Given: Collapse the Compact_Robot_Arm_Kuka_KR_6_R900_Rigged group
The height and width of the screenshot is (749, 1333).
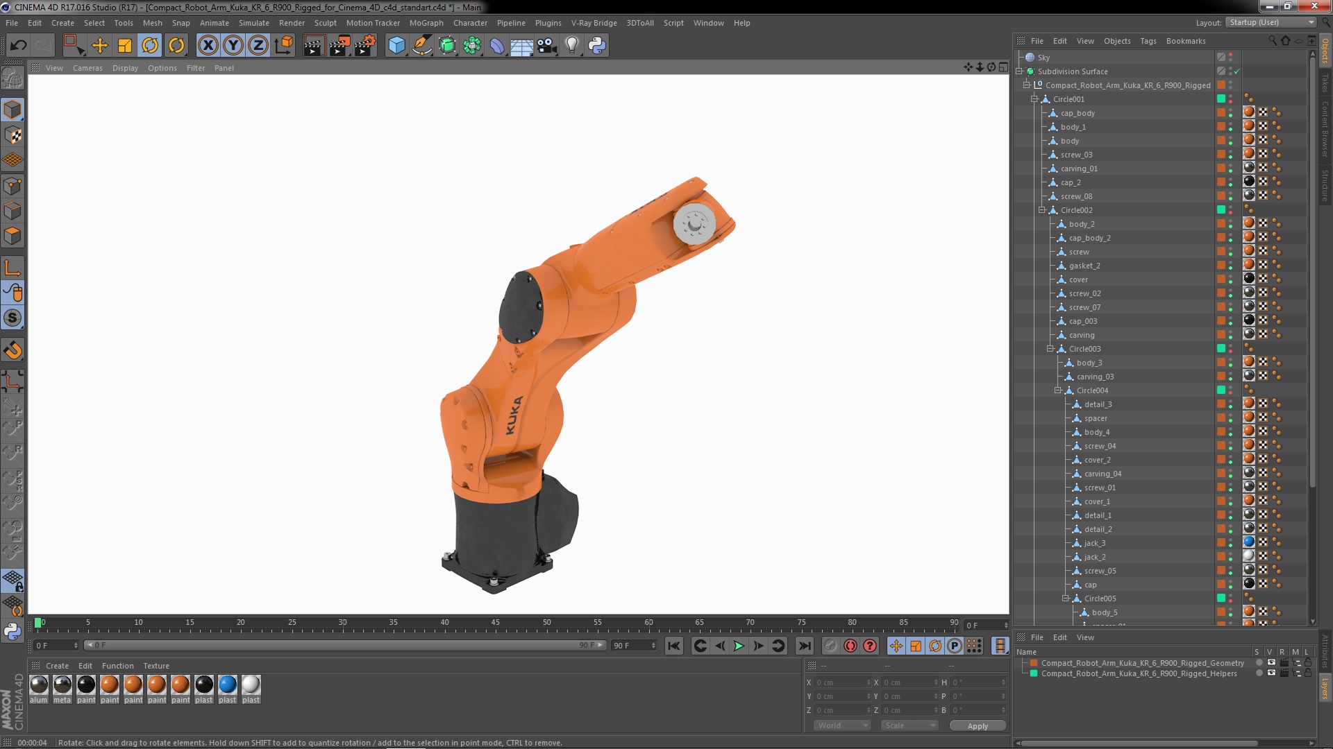Looking at the screenshot, I should click(1027, 85).
